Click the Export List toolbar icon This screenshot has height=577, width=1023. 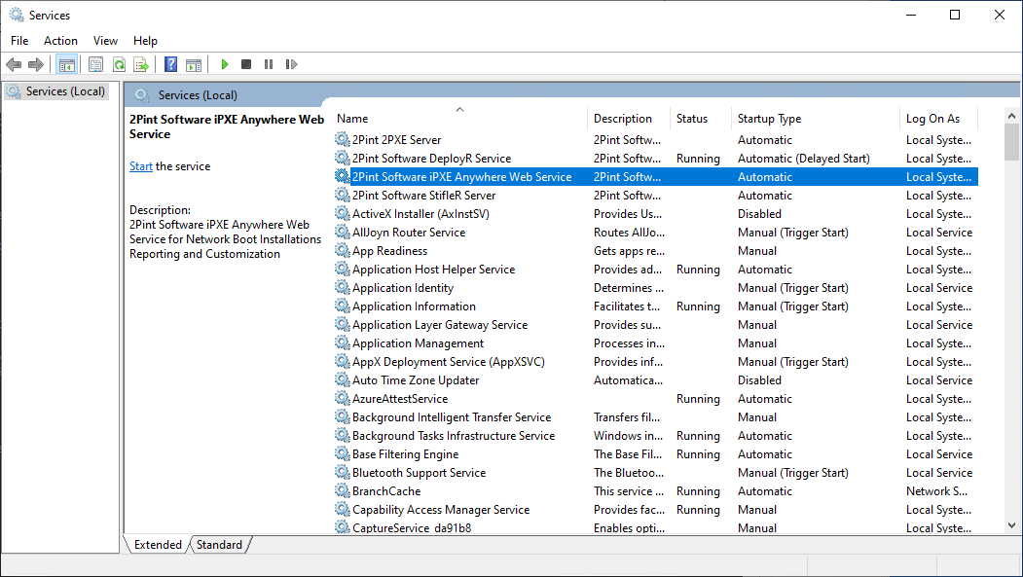tap(141, 64)
